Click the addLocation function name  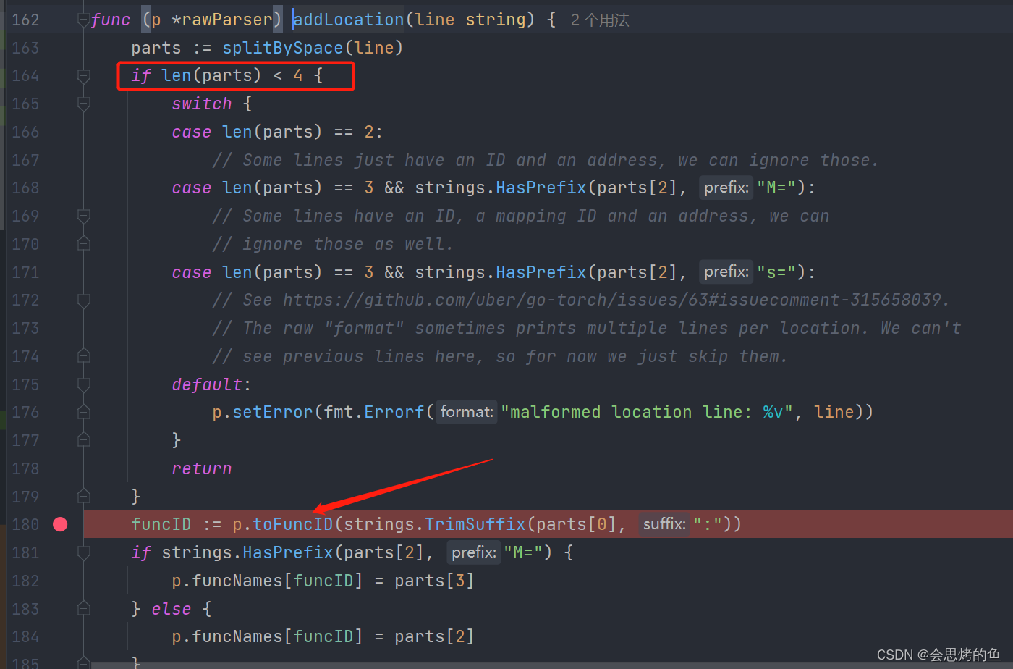point(349,20)
